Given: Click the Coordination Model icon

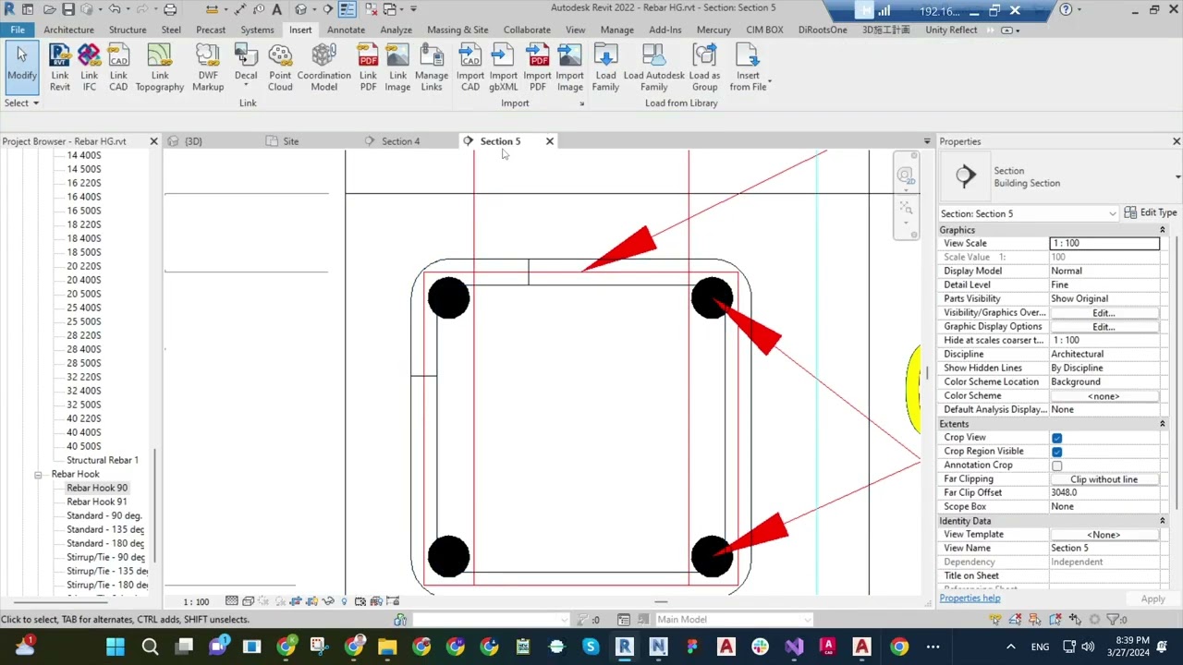Looking at the screenshot, I should coord(323,67).
